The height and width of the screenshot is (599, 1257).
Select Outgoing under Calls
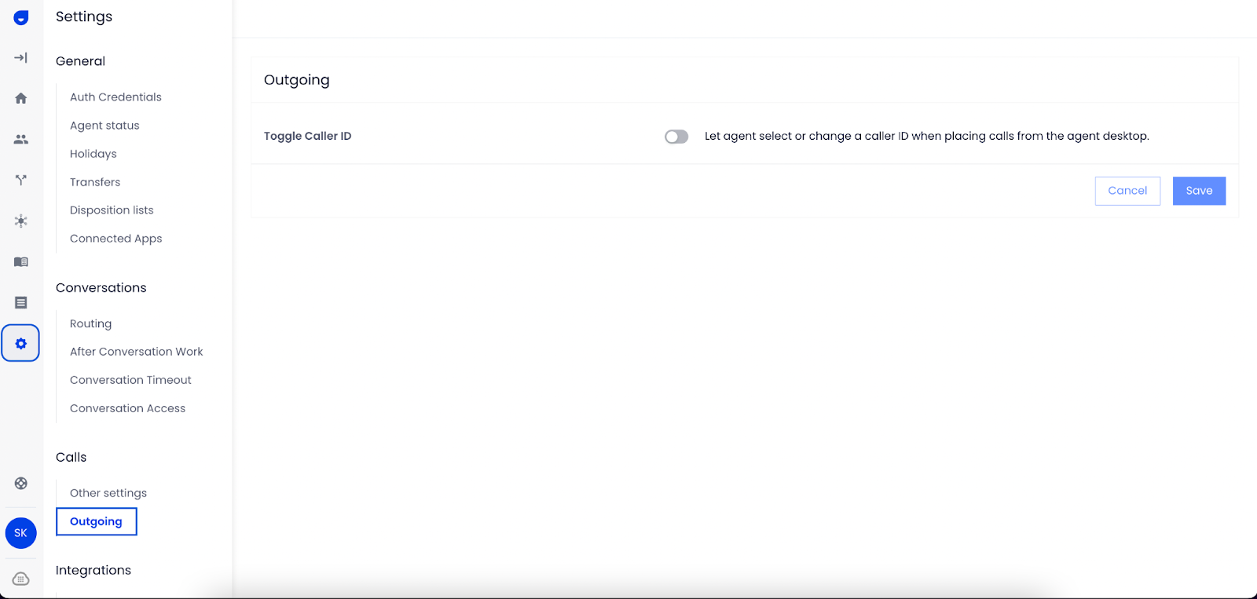pos(97,521)
